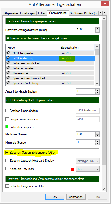111x204 pixels.
Task: Toggle the Speicher Geschwindigkeit checkmark
Action: pyautogui.click(x=8, y=78)
